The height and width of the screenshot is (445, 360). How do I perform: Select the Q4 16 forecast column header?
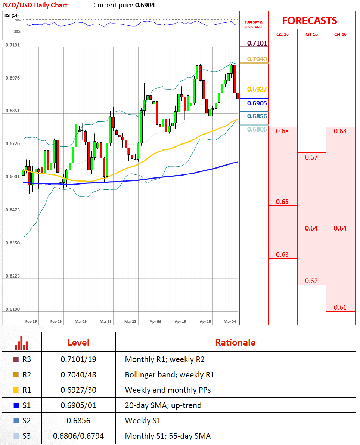coord(341,34)
